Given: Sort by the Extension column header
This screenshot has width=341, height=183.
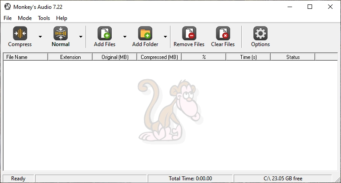Looking at the screenshot, I should (x=70, y=57).
